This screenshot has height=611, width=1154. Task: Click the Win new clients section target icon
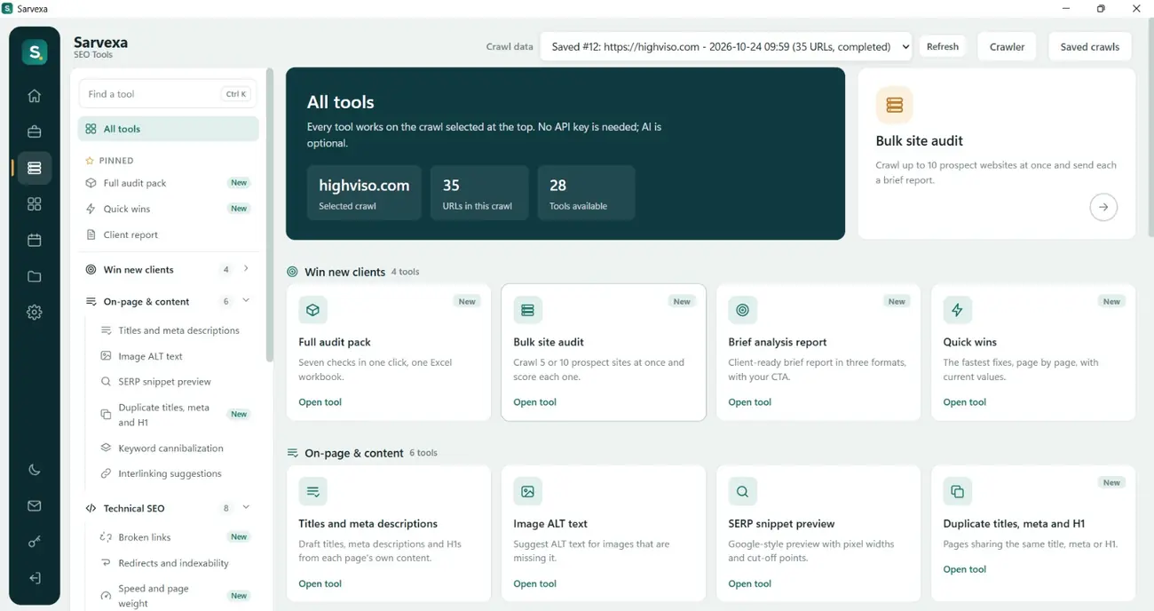point(292,272)
